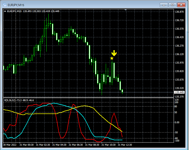Click the 31 Mar 04:30 time label
This screenshot has width=189, height=150.
[x=59, y=145]
